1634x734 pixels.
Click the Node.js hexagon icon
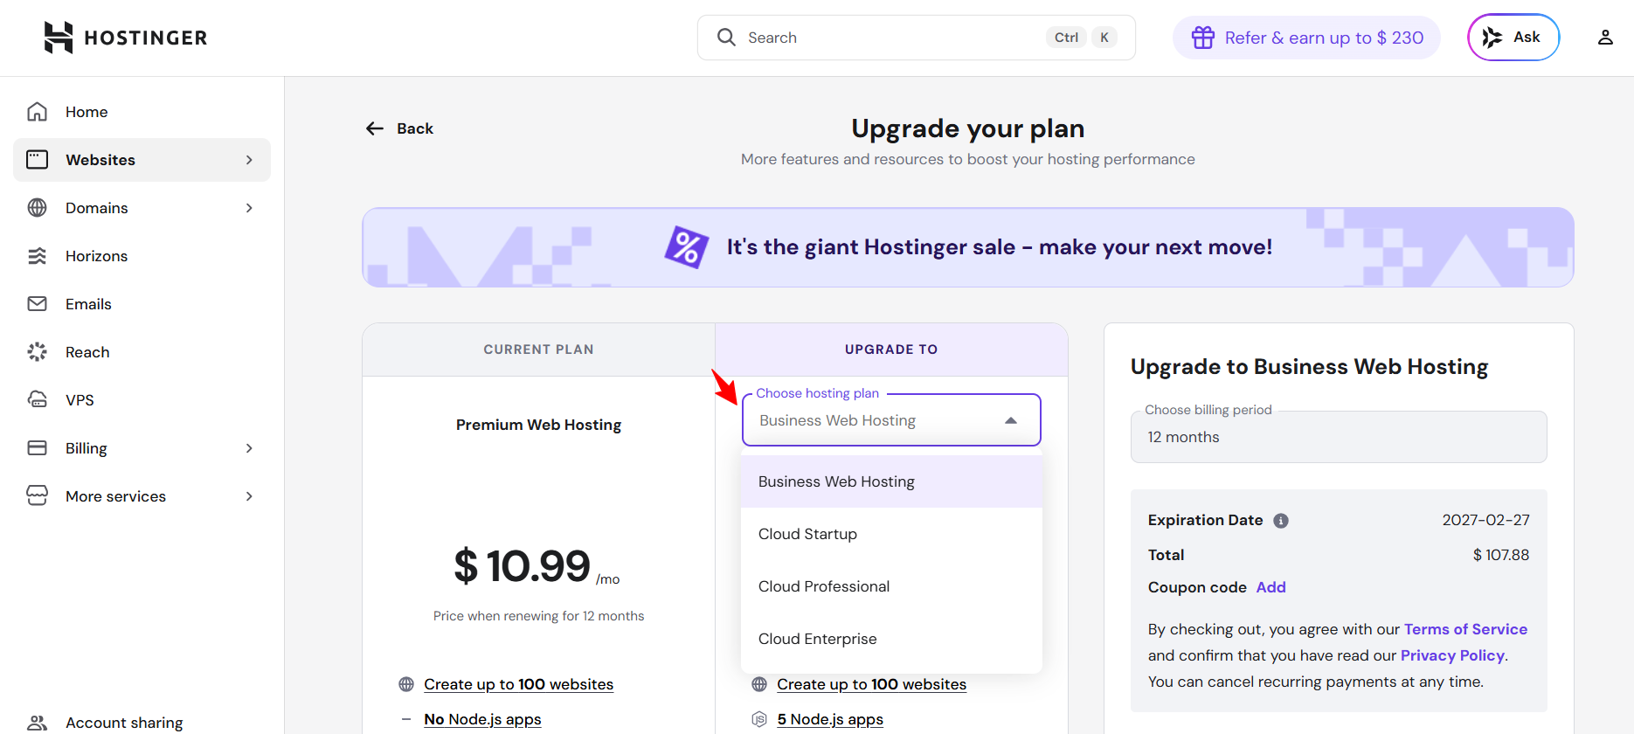point(759,719)
